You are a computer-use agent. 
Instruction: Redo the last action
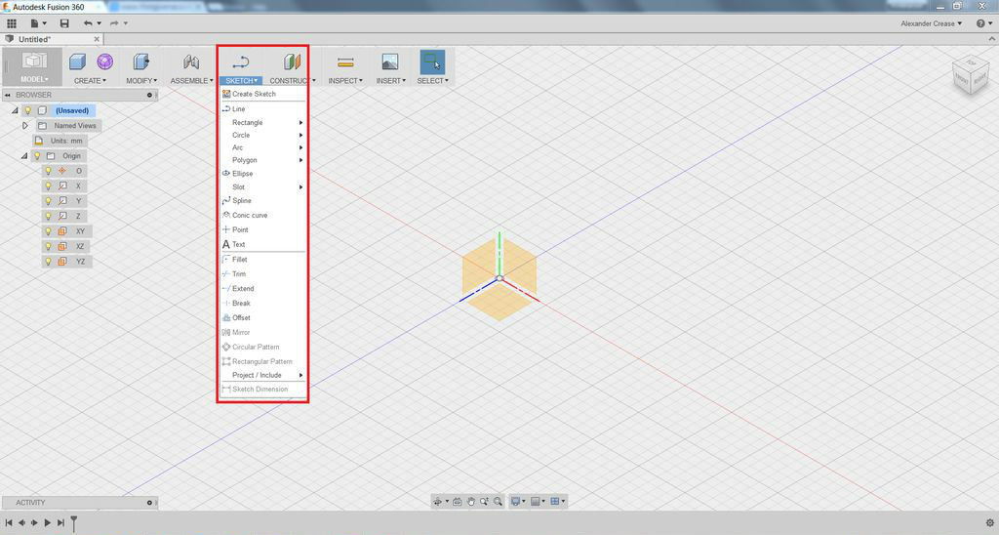coord(115,23)
